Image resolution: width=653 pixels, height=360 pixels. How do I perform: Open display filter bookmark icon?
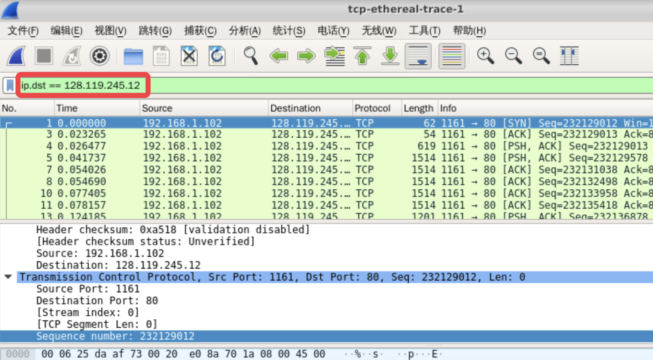(x=9, y=85)
